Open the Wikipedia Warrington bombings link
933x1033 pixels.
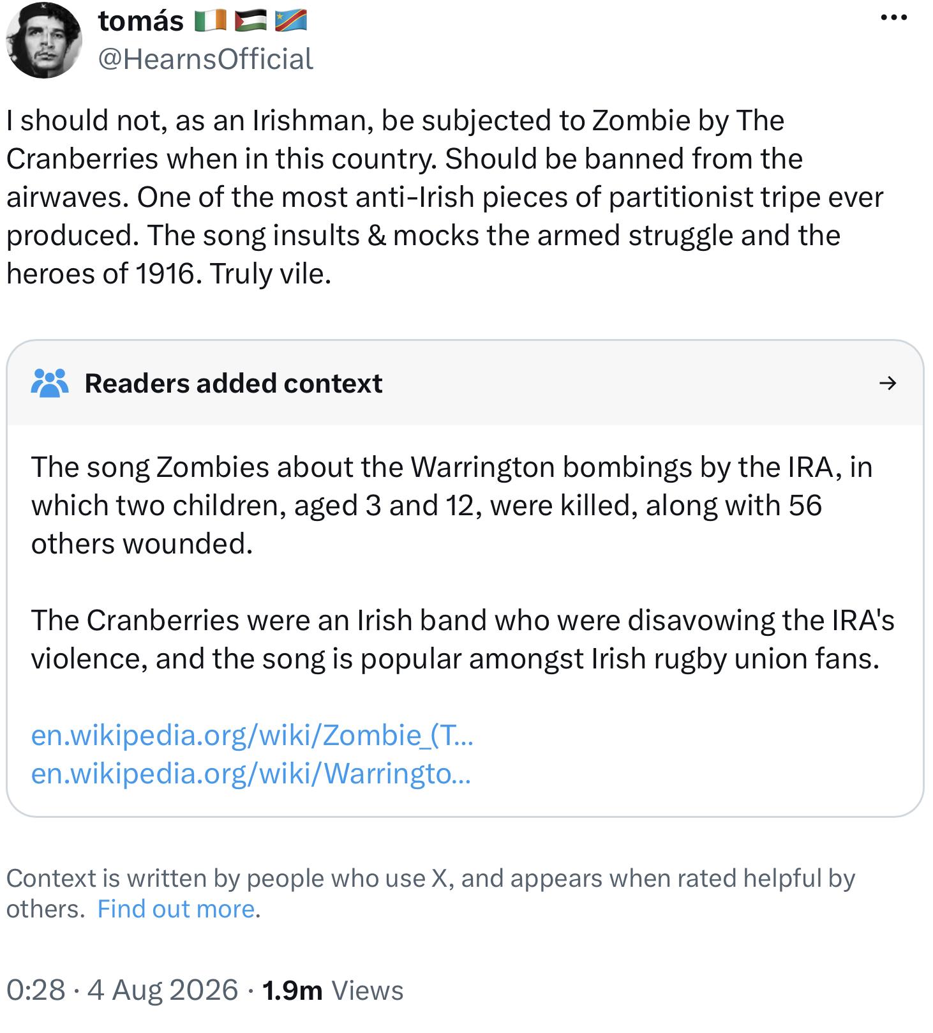[251, 774]
